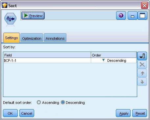The height and width of the screenshot is (120, 150).
Task: Select Ascending default sort order
Action: point(39,103)
